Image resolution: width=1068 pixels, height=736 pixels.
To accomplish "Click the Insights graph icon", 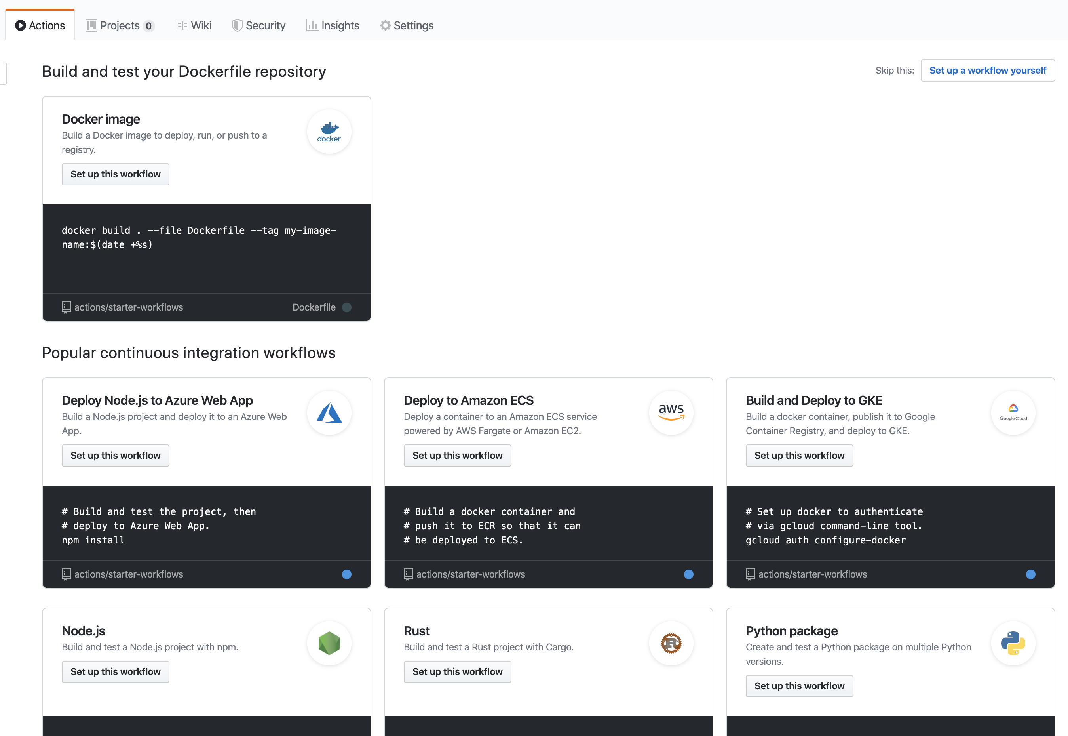I will pyautogui.click(x=312, y=25).
